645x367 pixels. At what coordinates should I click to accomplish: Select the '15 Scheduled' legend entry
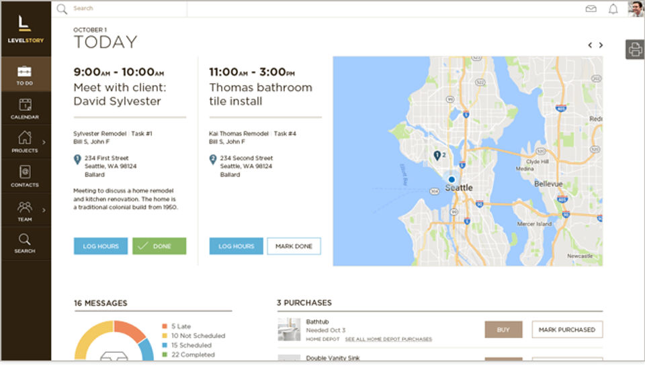[x=187, y=346]
